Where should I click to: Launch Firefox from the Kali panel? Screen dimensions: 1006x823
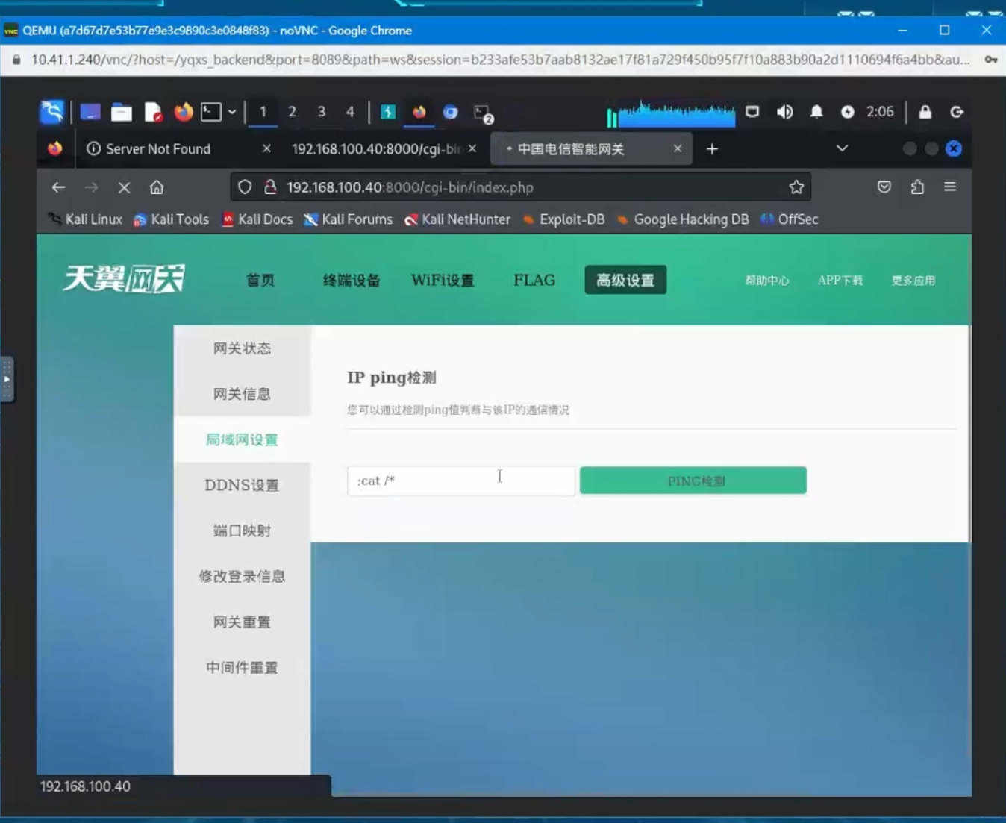(x=183, y=112)
